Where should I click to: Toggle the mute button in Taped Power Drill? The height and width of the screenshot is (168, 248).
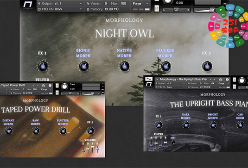pyautogui.click(x=57, y=93)
